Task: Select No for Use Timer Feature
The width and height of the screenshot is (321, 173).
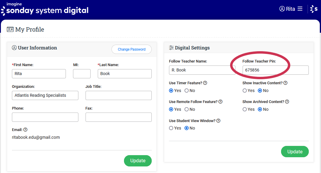Action: click(187, 91)
